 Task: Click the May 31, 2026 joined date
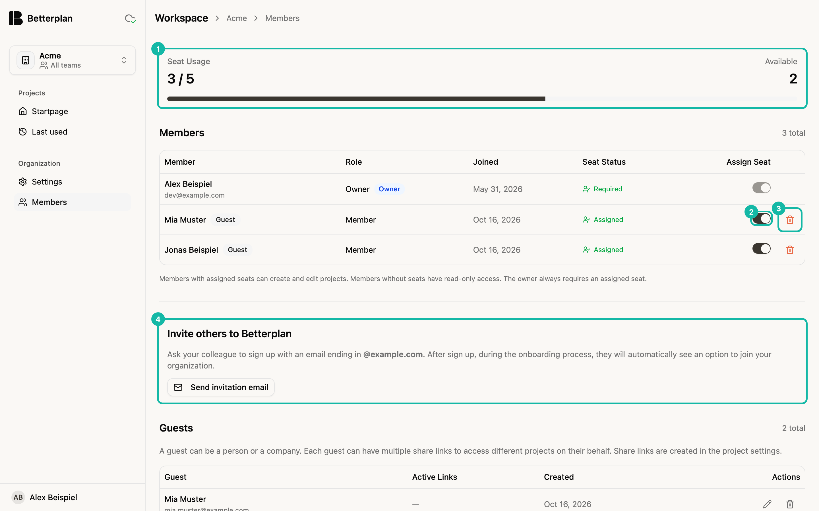pos(497,189)
